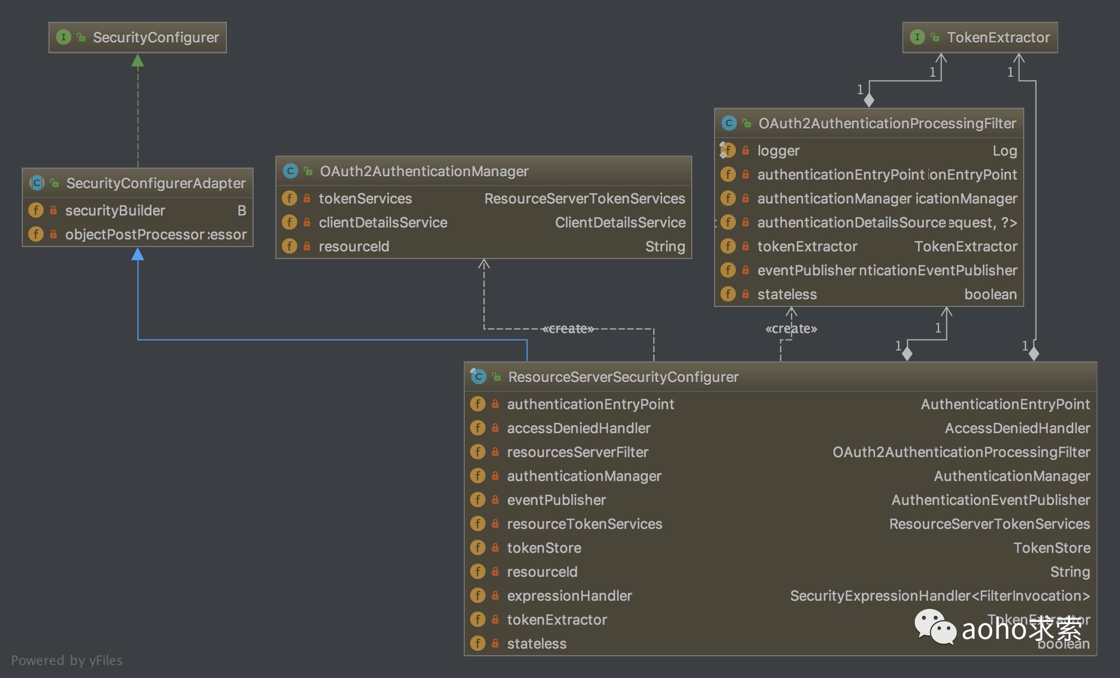Click field icon beside expressionHandler

477,595
